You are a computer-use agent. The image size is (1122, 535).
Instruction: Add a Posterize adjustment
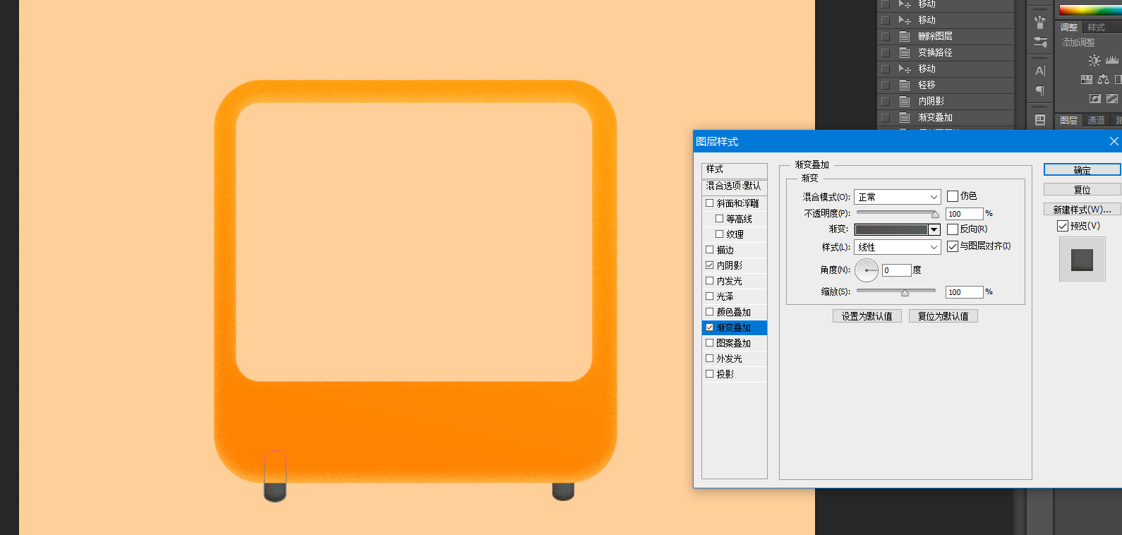(x=1112, y=99)
